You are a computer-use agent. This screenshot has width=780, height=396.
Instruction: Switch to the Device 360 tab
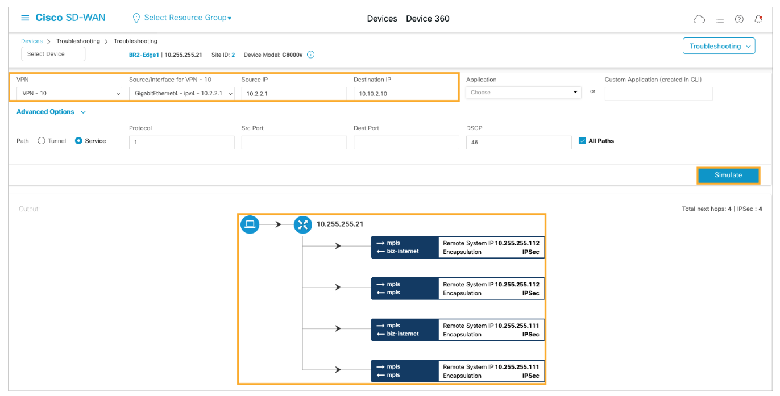point(428,19)
